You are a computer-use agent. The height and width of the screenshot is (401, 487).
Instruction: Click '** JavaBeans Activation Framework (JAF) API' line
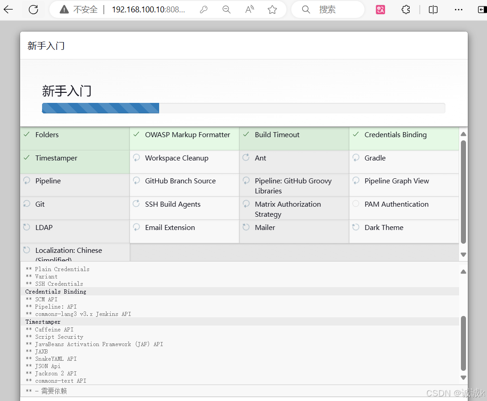(x=94, y=344)
